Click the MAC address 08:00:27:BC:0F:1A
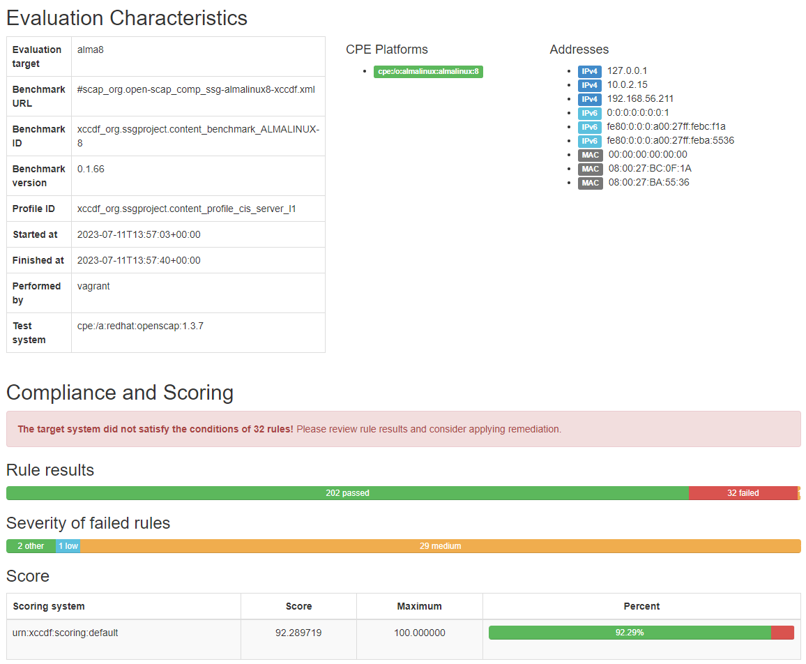 tap(650, 169)
